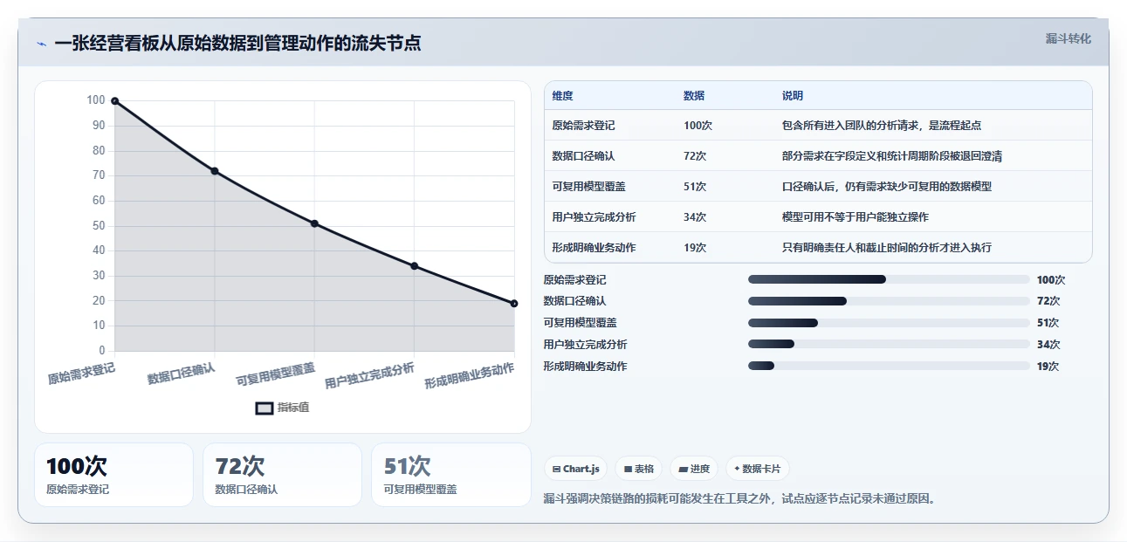Click the 51次 cell in the table
The width and height of the screenshot is (1127, 542).
pyautogui.click(x=695, y=187)
